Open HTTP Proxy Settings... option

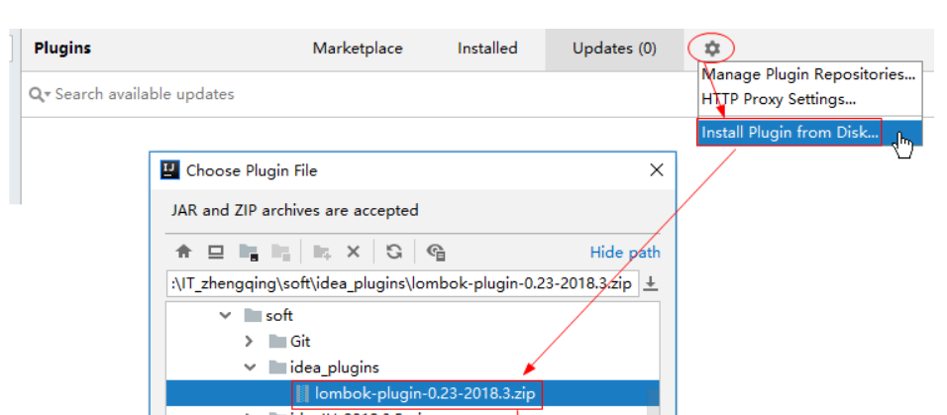(x=779, y=98)
